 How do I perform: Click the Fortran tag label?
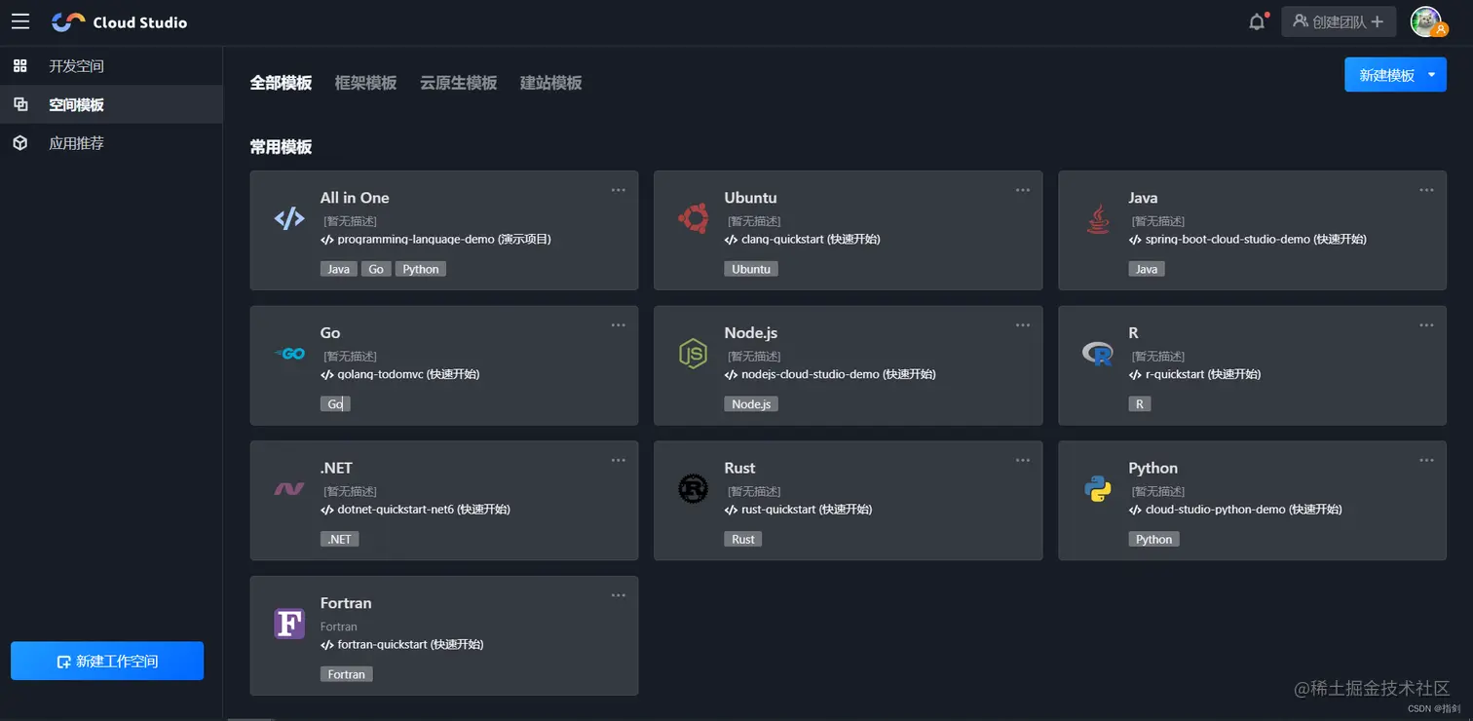coord(347,674)
